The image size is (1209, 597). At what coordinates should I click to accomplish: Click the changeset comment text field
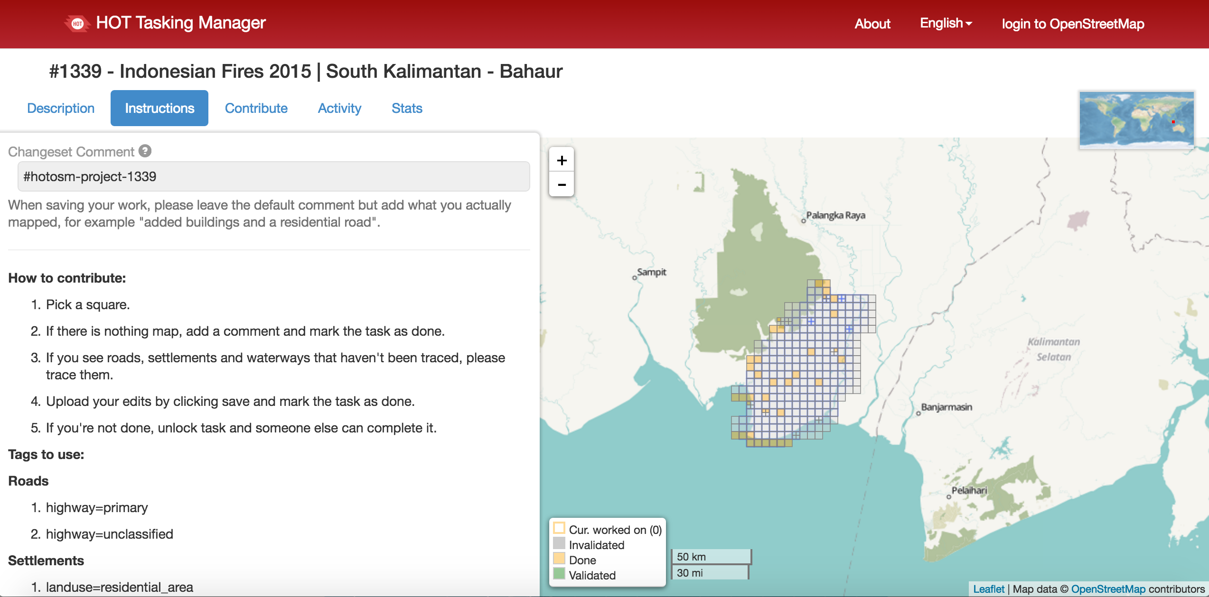tap(273, 176)
